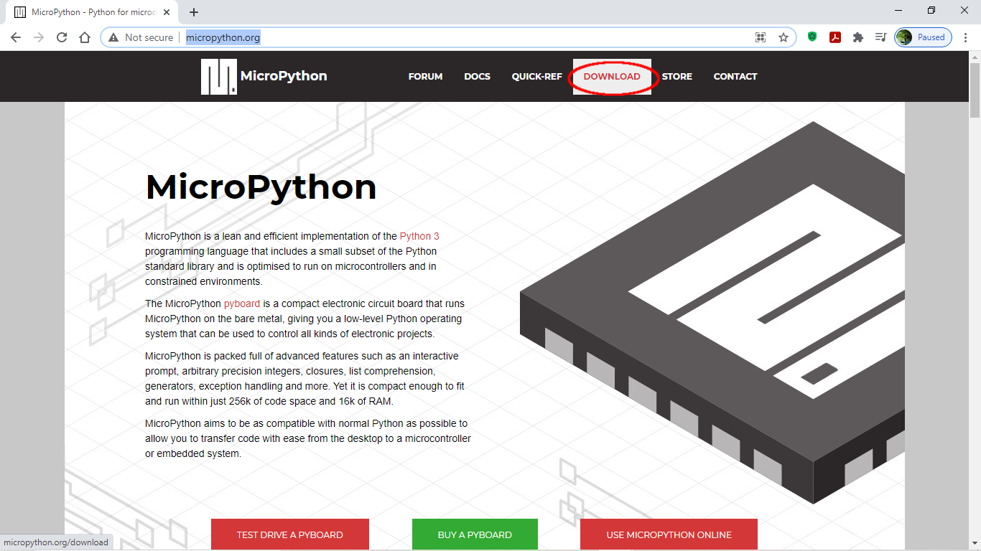Image resolution: width=981 pixels, height=551 pixels.
Task: Open the FORUM page
Action: coord(425,76)
